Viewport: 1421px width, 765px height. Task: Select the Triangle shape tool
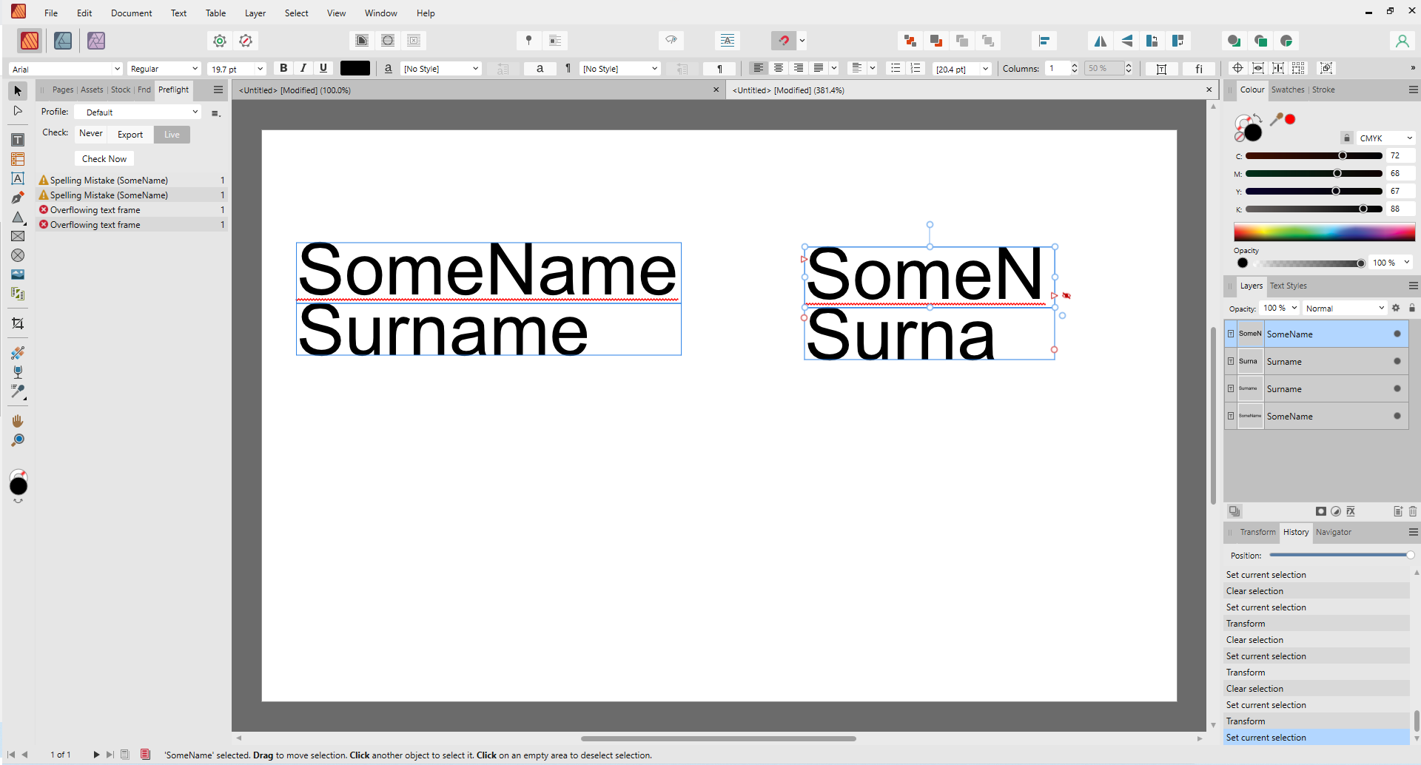18,217
